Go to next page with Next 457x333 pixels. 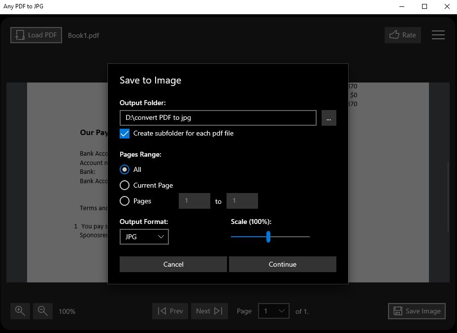tap(209, 311)
